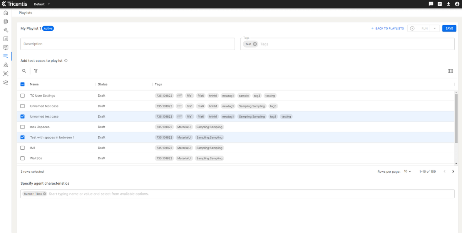This screenshot has width=462, height=233.
Task: Open the agents hierarchy icon in sidebar
Action: 5,64
